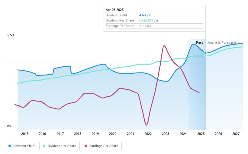Screen dimensions: 248x154
Task: Click the purple dot in the Earnings legend
Action: pyautogui.click(x=86, y=146)
